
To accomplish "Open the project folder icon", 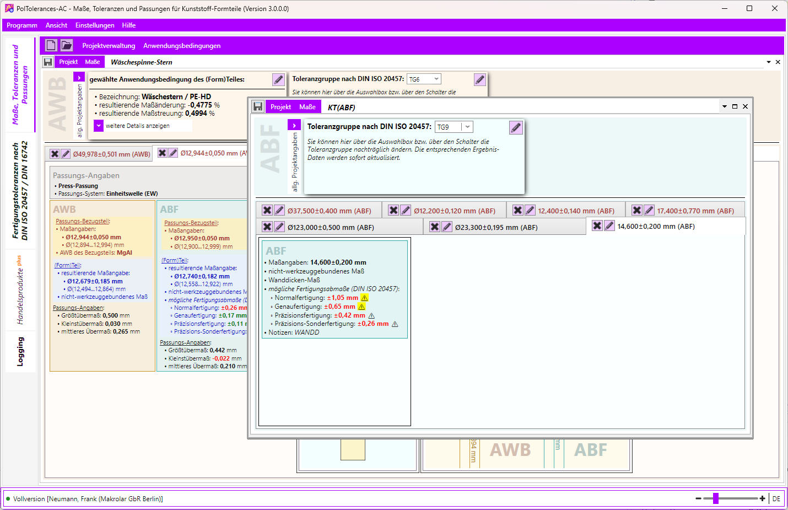I will (x=67, y=45).
